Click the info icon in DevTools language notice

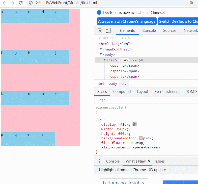[99, 12]
